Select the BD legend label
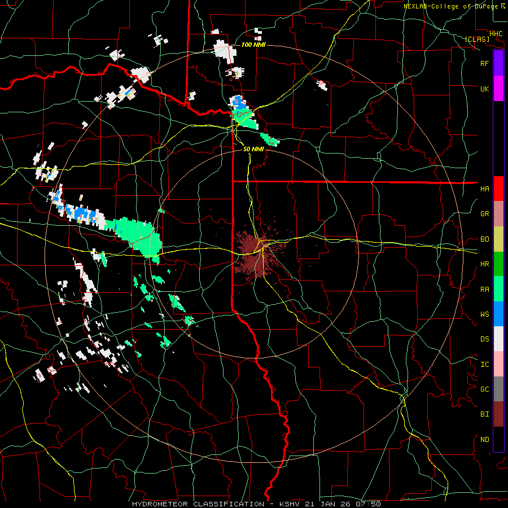Screen dimensions: 508x508 (484, 239)
